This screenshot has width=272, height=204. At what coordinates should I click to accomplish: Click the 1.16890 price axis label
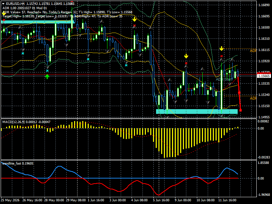click(x=264, y=5)
